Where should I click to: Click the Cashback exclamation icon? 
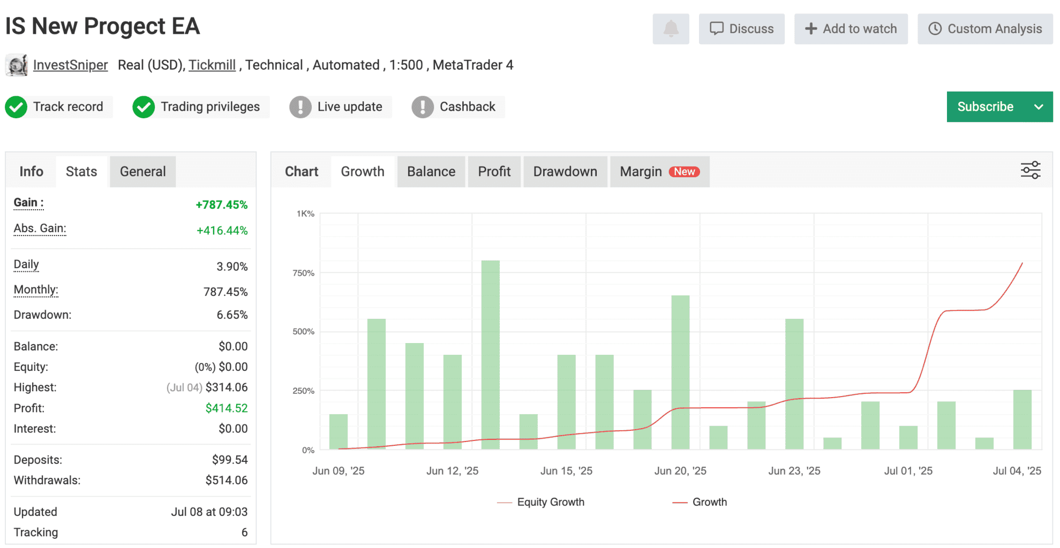click(x=423, y=107)
